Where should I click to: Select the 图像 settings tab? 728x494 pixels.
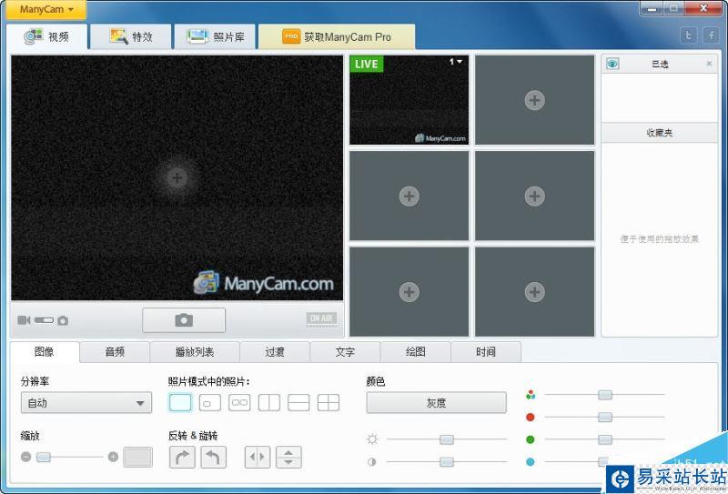pos(45,352)
